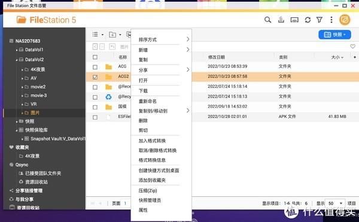The width and height of the screenshot is (359, 222).
Task: Open the 快照 snapshot dropdown button
Action: pos(334,35)
